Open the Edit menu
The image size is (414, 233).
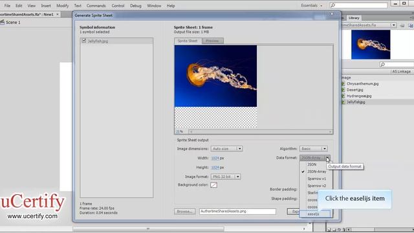(19, 6)
